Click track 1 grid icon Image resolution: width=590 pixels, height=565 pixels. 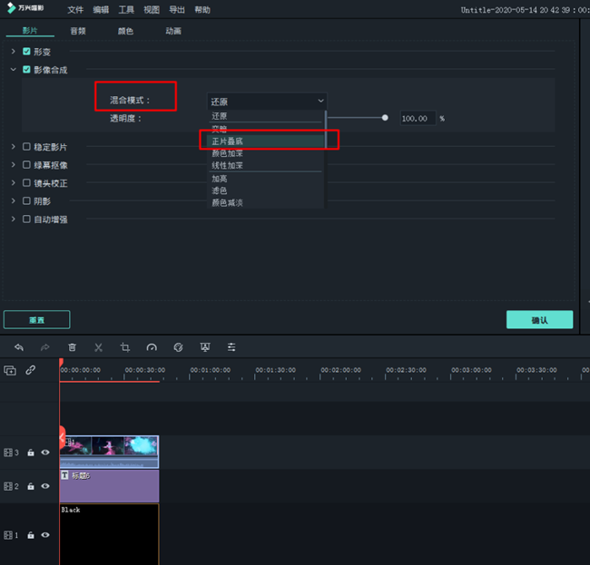coord(8,535)
